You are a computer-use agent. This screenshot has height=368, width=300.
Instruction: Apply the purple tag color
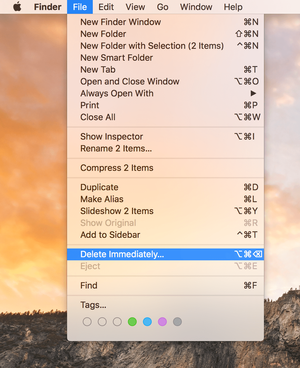pyautogui.click(x=162, y=321)
